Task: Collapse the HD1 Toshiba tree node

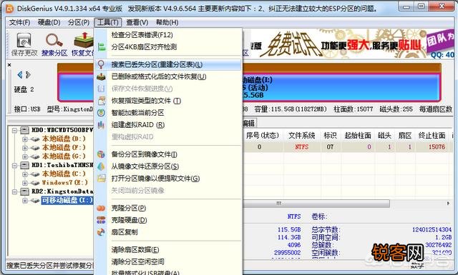Action: click(14, 165)
